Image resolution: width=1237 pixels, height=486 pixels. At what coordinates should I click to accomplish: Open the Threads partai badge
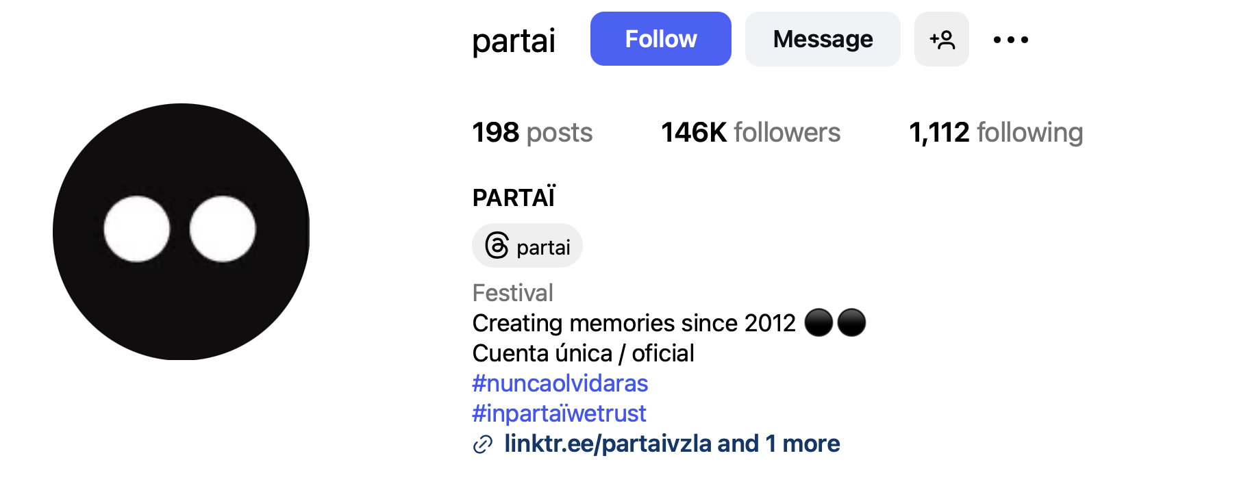click(527, 246)
